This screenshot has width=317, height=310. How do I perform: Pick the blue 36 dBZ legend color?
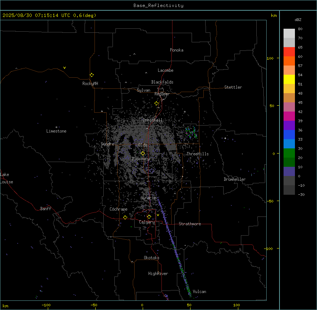coord(289,134)
